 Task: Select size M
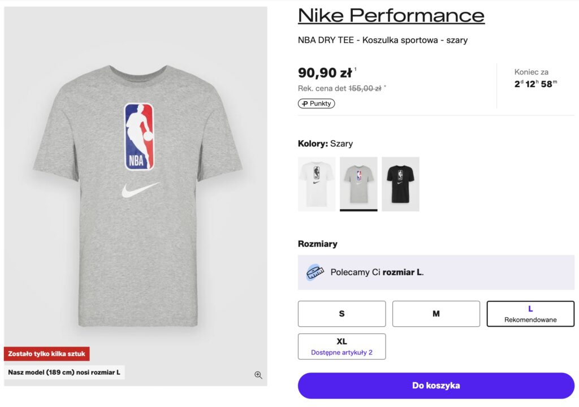(436, 314)
